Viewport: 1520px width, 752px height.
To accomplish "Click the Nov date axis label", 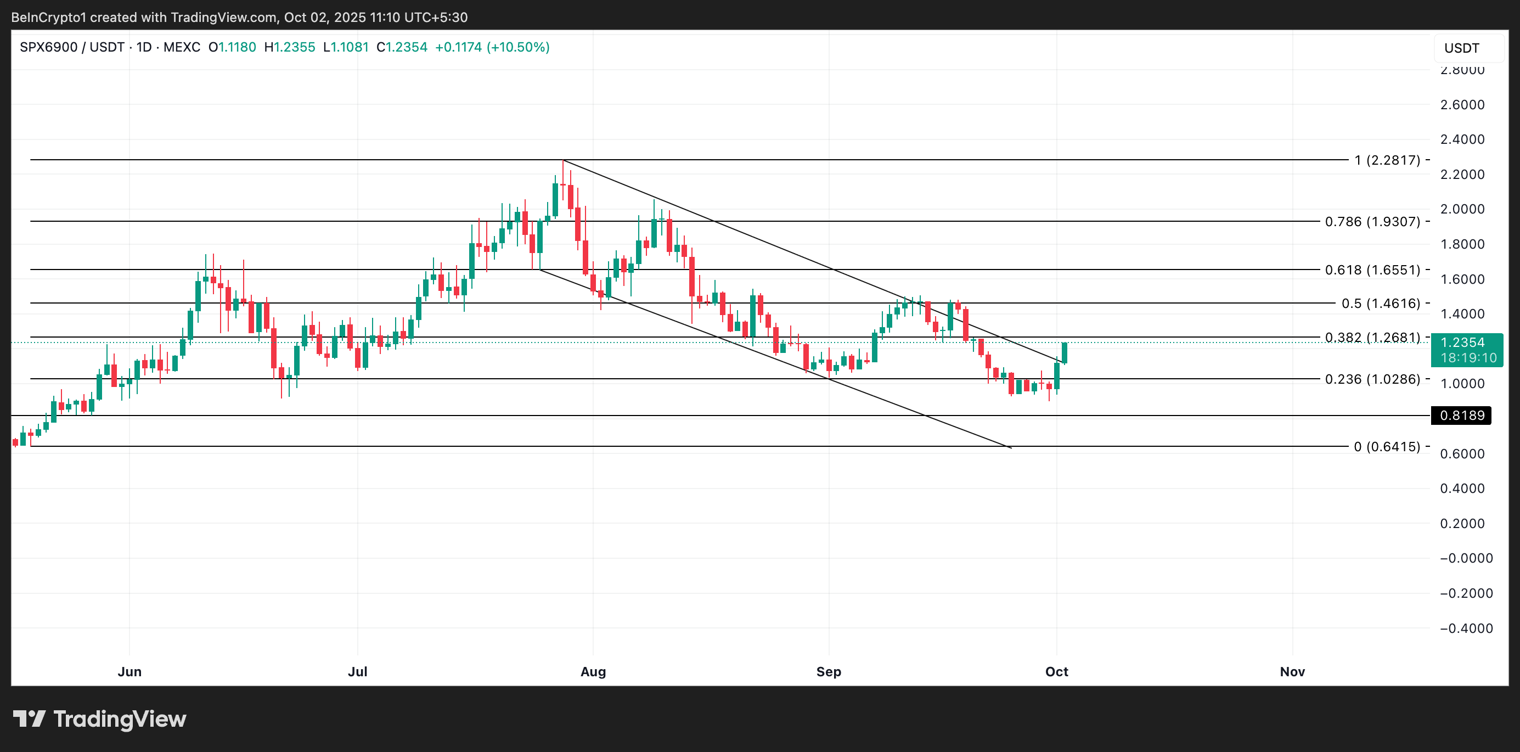I will (1292, 672).
